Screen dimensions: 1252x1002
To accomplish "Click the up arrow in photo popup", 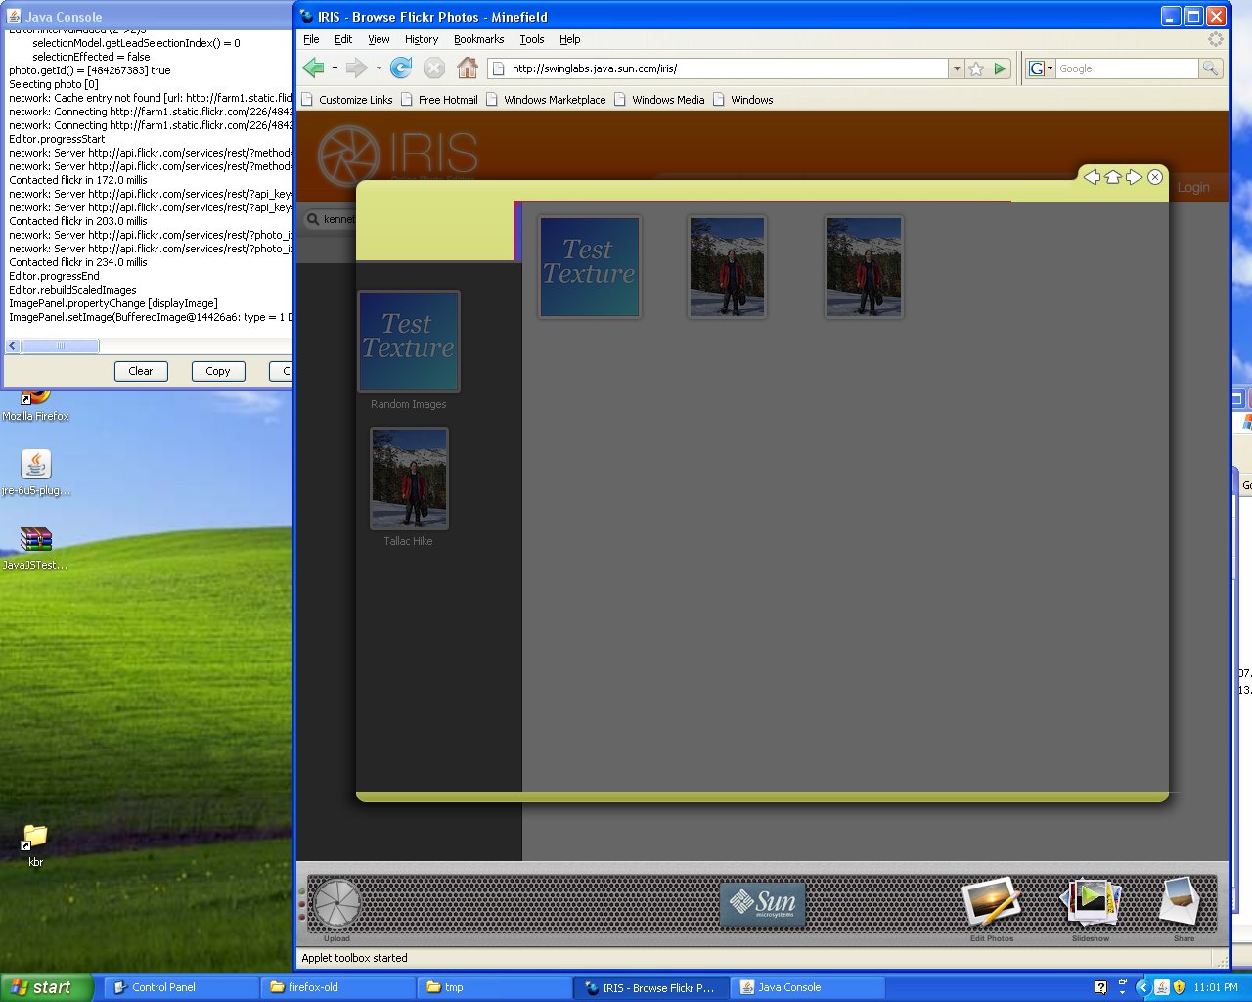I will (1113, 177).
